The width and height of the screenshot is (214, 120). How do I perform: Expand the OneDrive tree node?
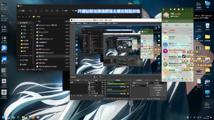tap(18, 56)
